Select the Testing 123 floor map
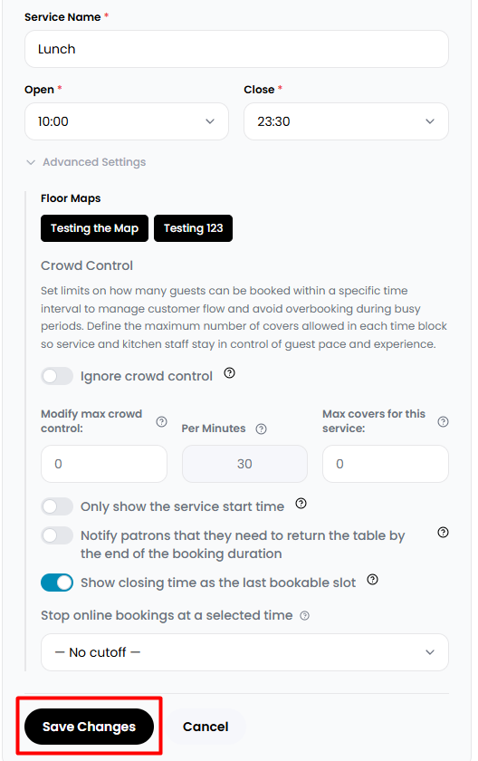The height and width of the screenshot is (761, 478). (x=194, y=228)
